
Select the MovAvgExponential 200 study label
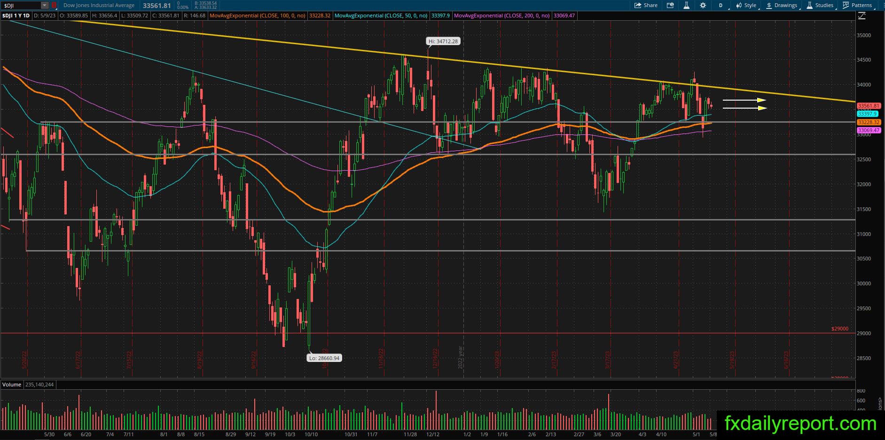[x=502, y=16]
